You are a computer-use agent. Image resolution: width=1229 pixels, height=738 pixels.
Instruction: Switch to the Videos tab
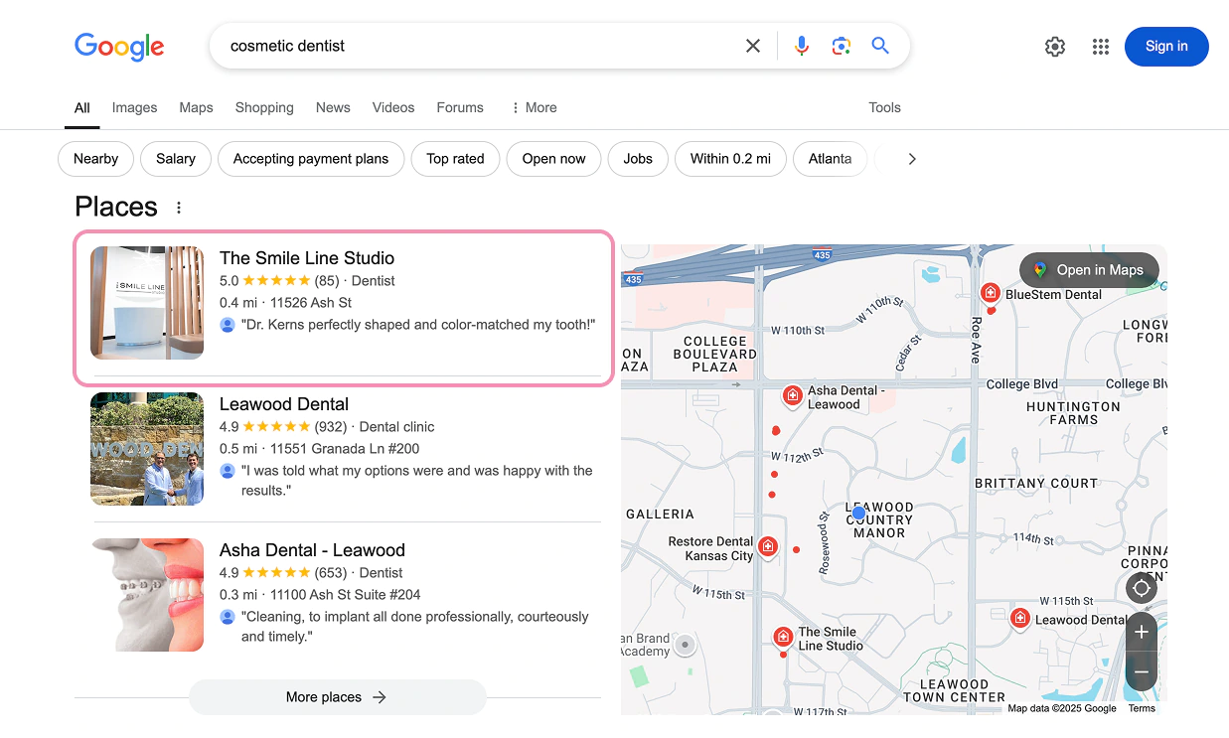click(x=393, y=107)
